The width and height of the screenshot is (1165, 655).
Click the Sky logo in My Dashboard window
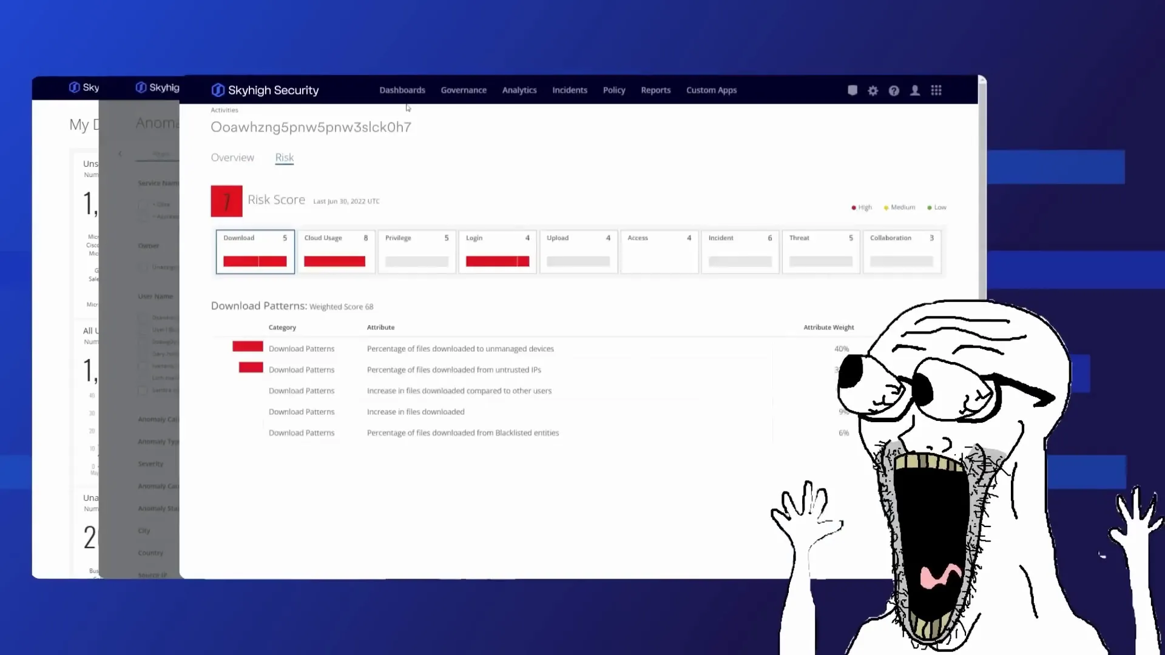(x=84, y=87)
